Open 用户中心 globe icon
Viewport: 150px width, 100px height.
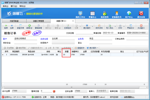click(x=129, y=13)
